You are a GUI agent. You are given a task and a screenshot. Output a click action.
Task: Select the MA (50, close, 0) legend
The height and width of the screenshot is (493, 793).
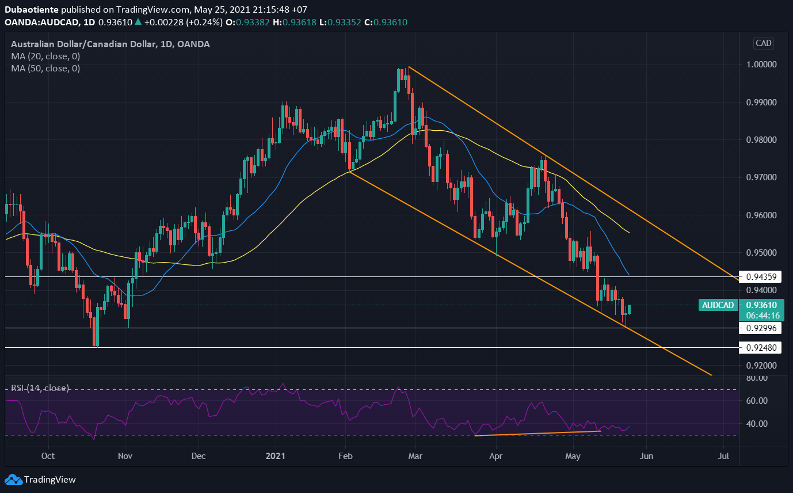coord(45,68)
